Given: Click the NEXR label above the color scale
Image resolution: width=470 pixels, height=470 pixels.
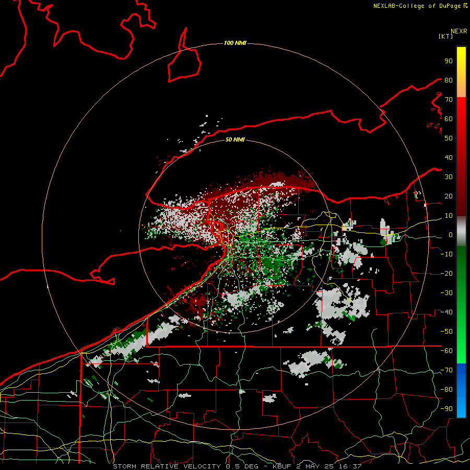Looking at the screenshot, I should coord(459,31).
